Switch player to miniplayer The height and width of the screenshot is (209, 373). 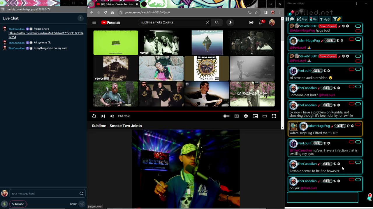tap(255, 116)
